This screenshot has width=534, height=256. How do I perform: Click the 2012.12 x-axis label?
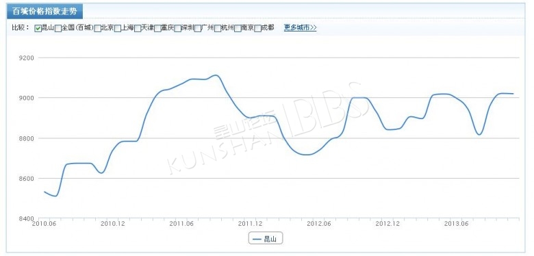point(387,224)
